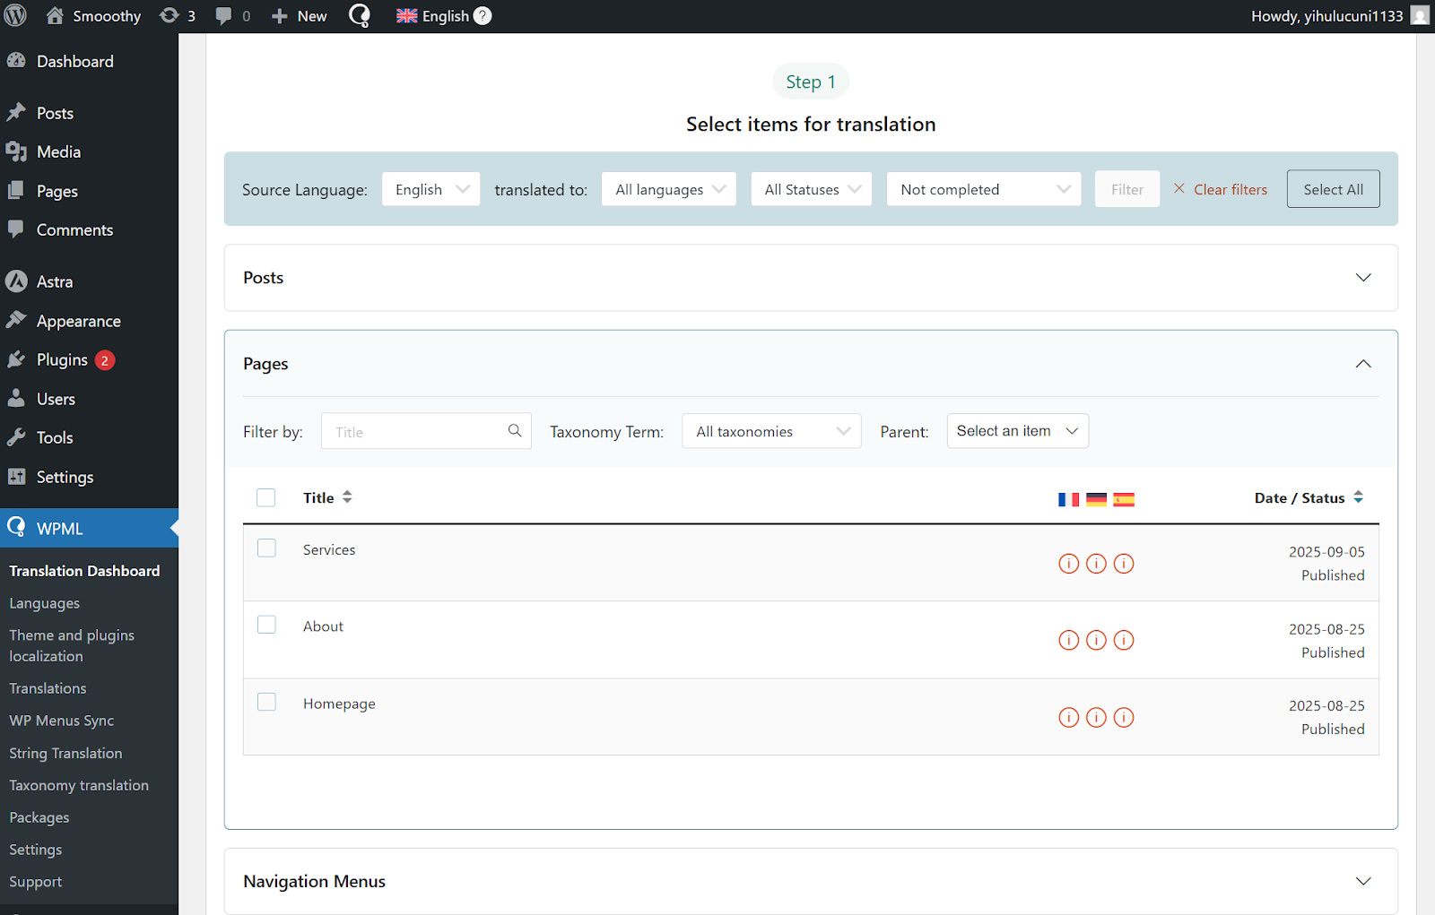Open Languages submenu item
Viewport: 1435px width, 915px height.
coord(45,603)
